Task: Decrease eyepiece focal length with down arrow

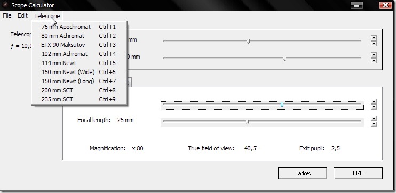Action: point(374,124)
